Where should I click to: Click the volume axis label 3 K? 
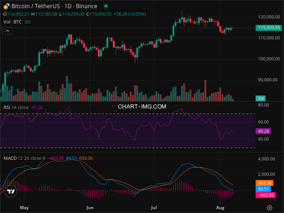coord(261,98)
